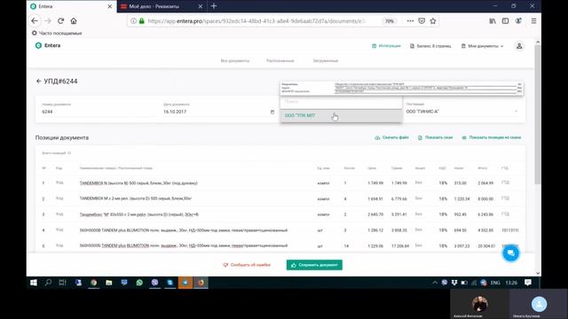Open the Интеграции link
The width and height of the screenshot is (568, 319).
coord(386,46)
